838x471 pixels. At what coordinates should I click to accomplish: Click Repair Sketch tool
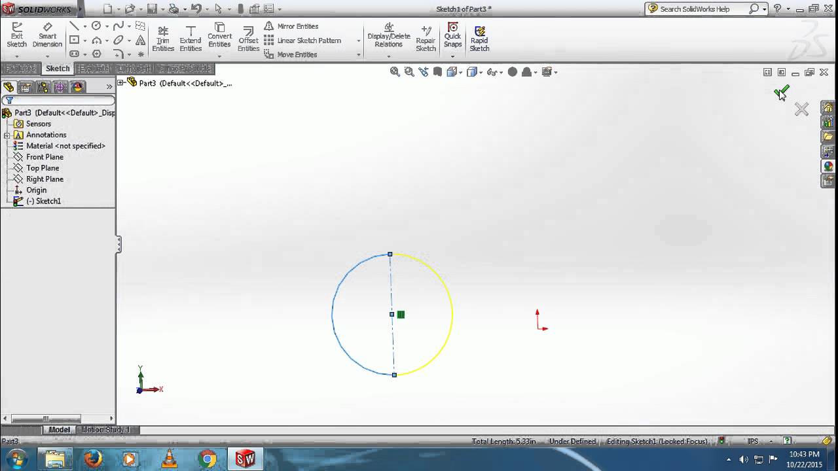click(426, 39)
